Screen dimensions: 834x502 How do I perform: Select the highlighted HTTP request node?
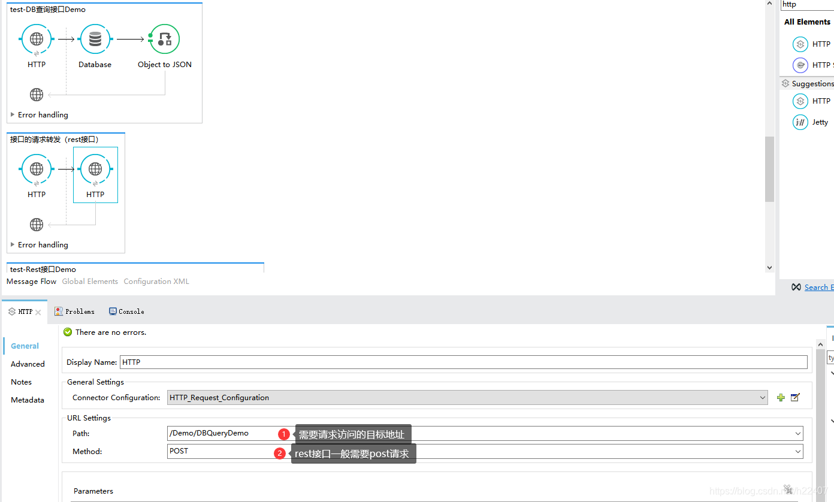(x=95, y=174)
